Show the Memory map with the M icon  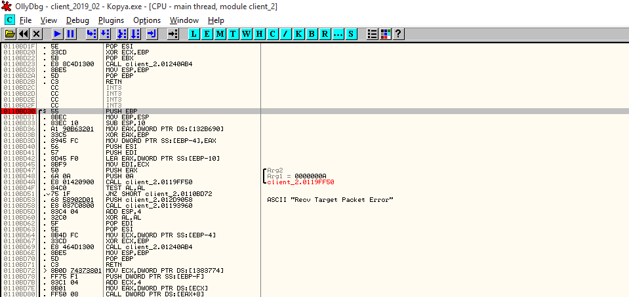point(220,34)
